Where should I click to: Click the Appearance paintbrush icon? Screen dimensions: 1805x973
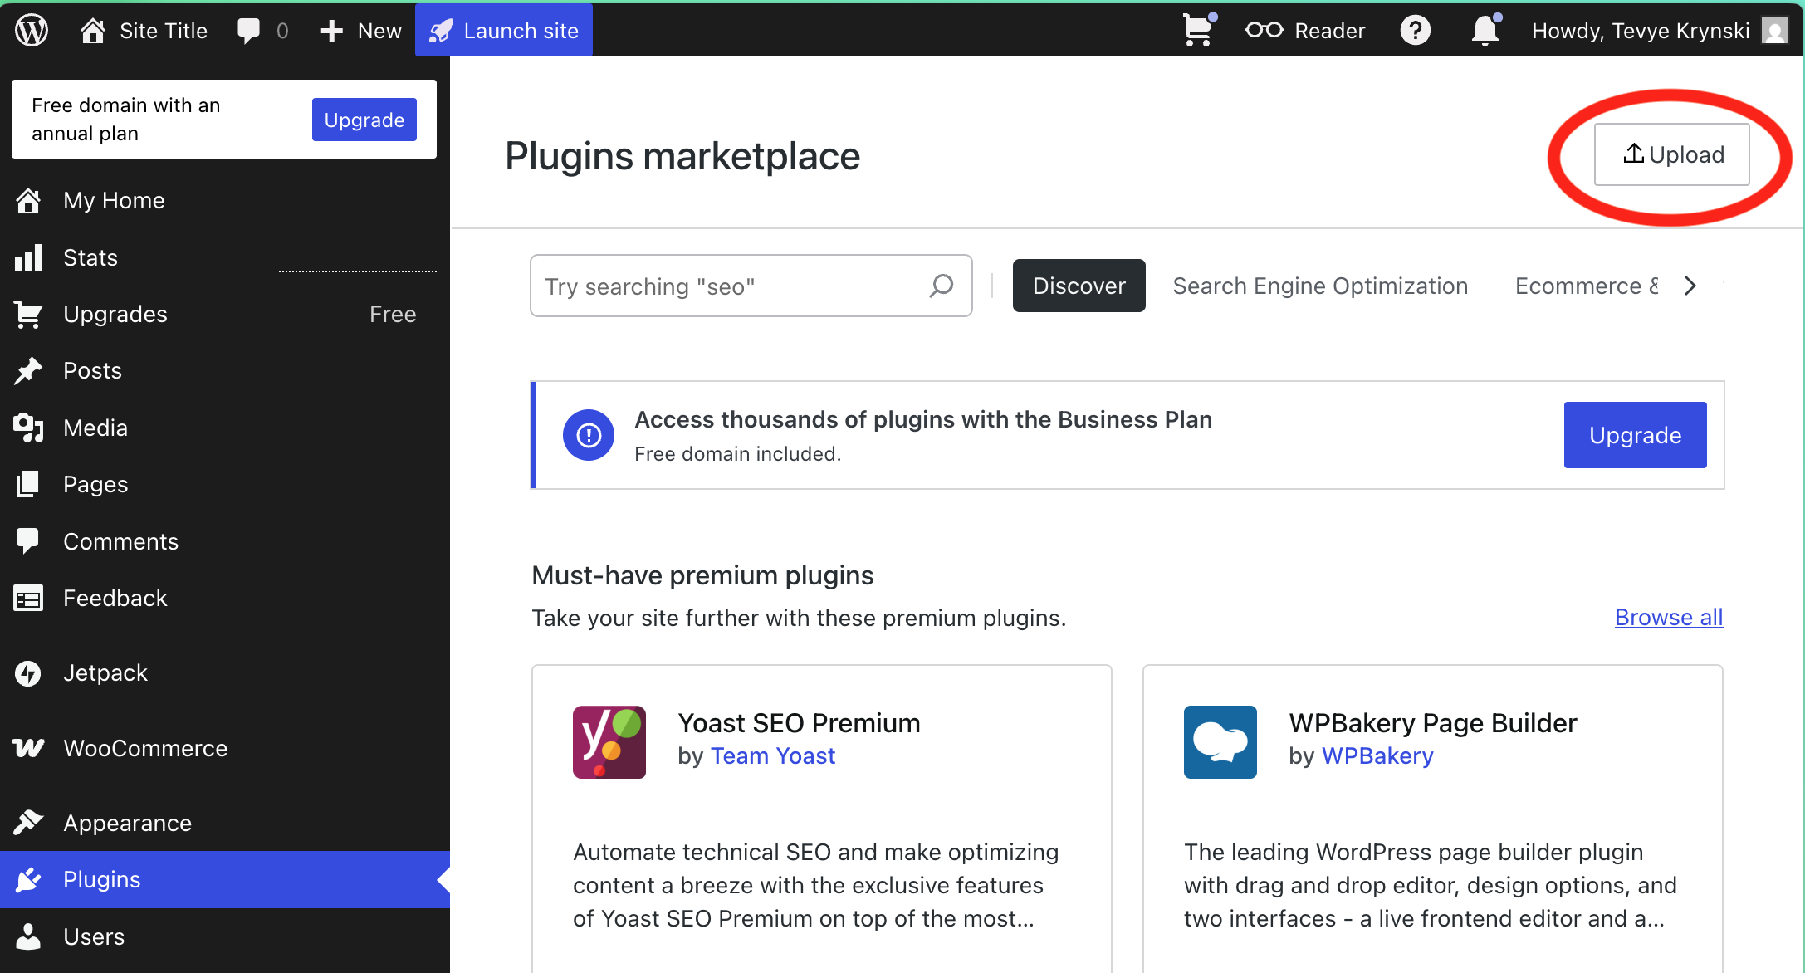(28, 823)
